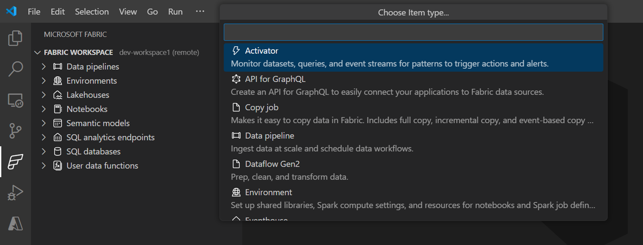Open Source Control view in activity bar
This screenshot has height=245, width=643.
coord(15,131)
